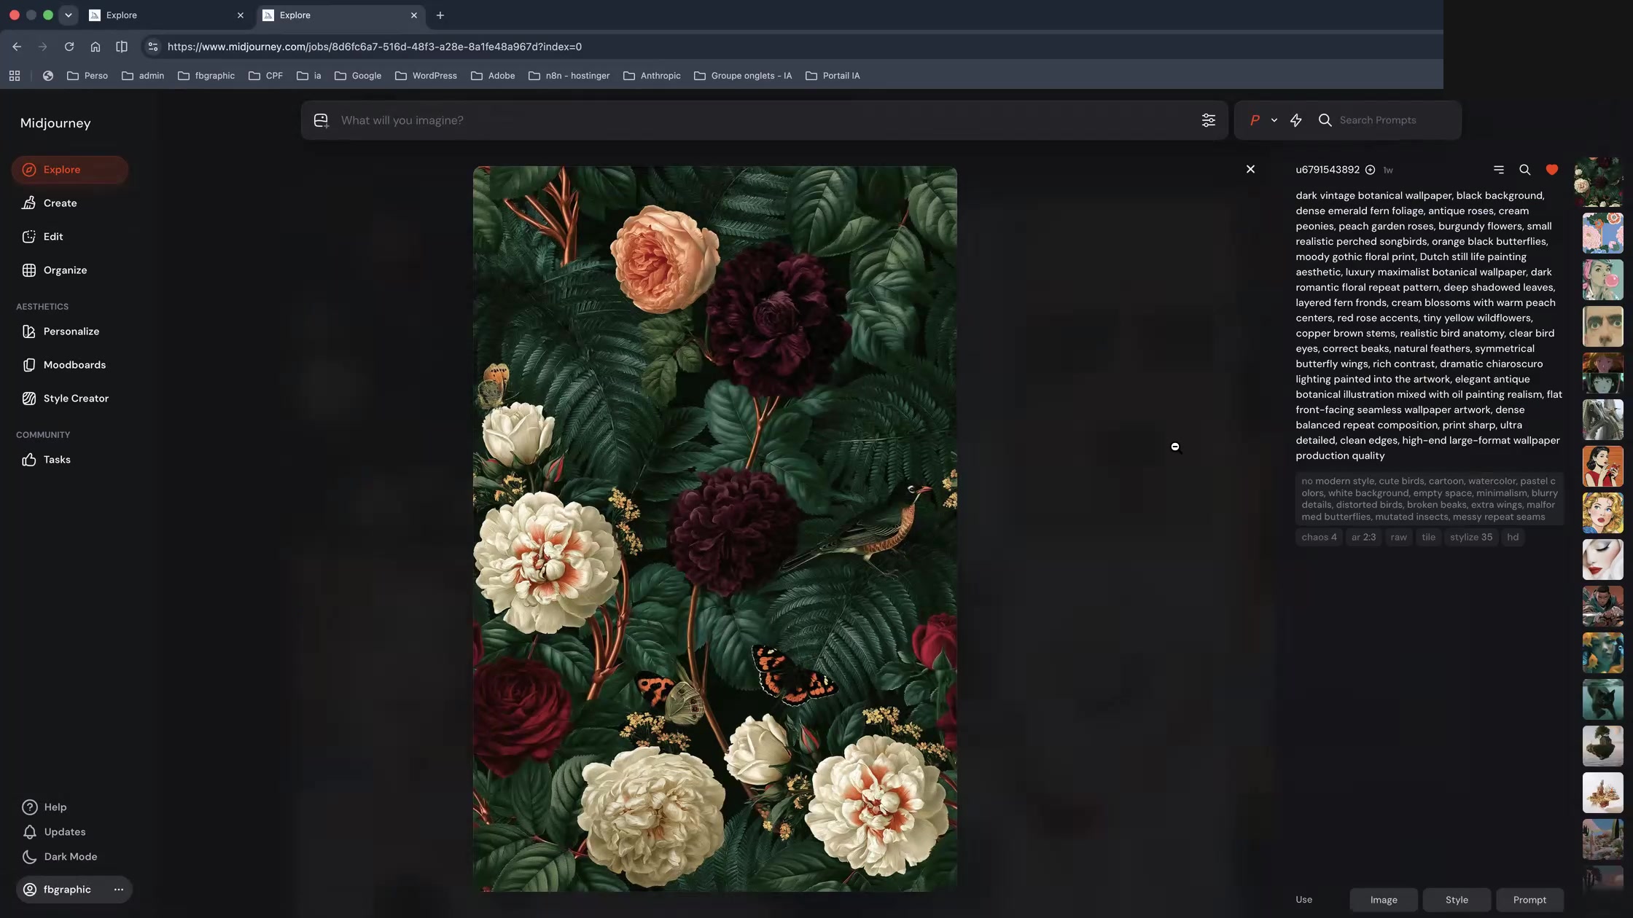Focus the 'What will you imagine?' prompt field
This screenshot has height=918, width=1633.
(765, 120)
